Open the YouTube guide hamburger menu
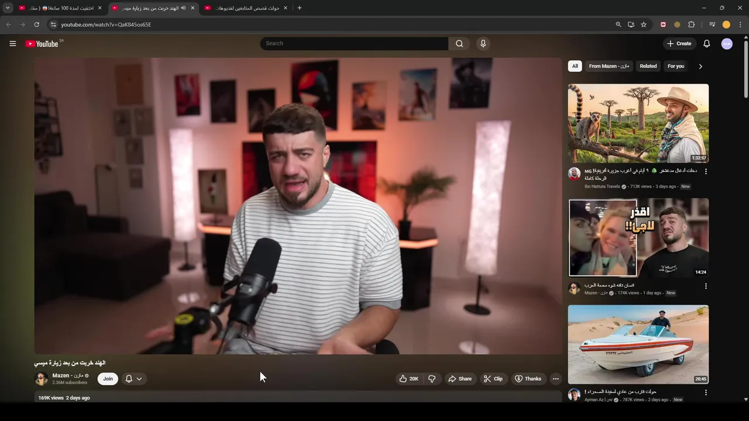The width and height of the screenshot is (749, 421). tap(12, 43)
